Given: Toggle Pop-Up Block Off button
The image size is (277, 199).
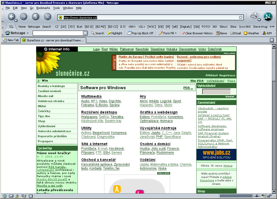Looking at the screenshot, I should click(141, 33).
